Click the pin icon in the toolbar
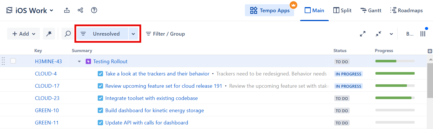This screenshot has height=129, width=433. (x=49, y=34)
